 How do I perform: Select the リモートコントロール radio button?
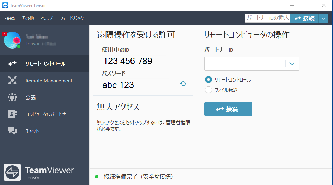[x=208, y=79]
